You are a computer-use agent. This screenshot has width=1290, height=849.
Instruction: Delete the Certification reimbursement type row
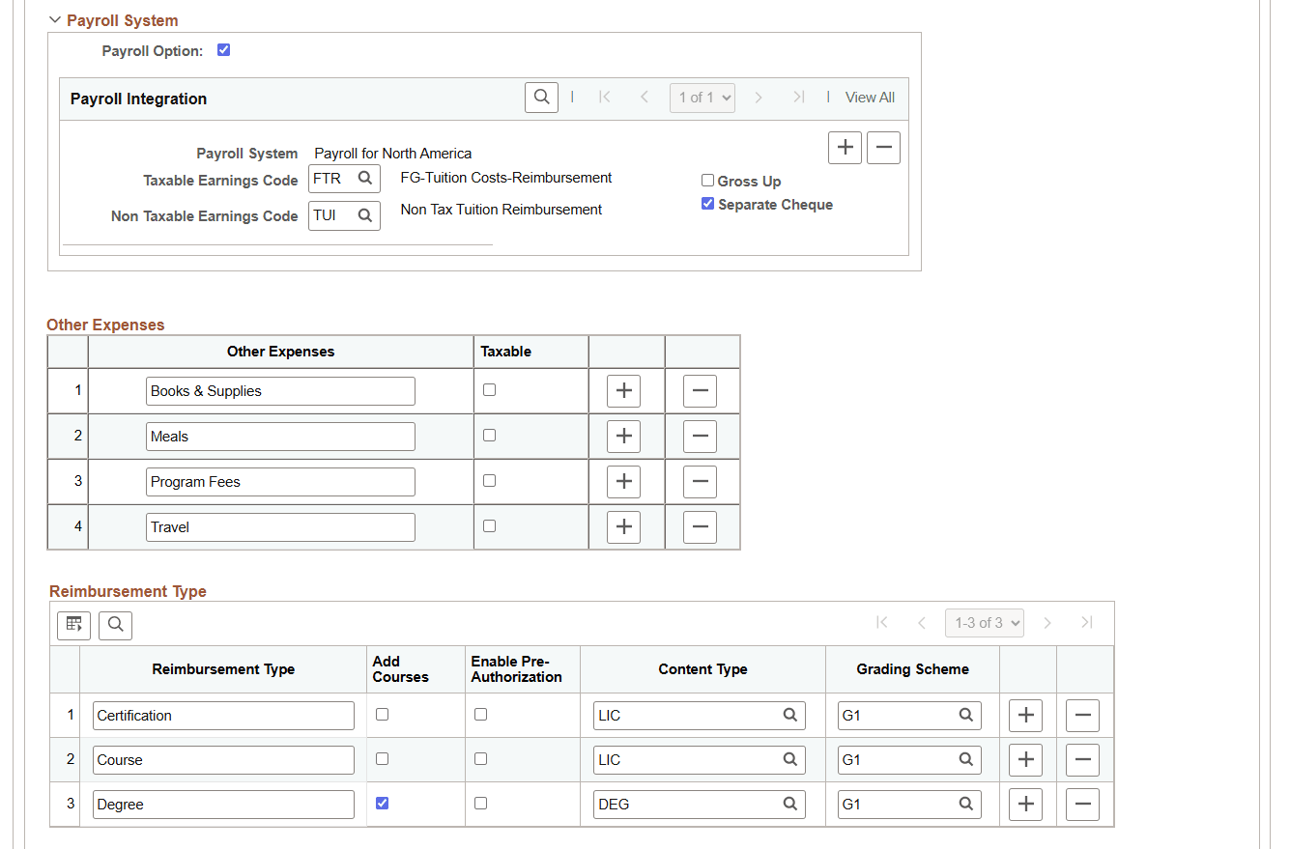click(1082, 716)
